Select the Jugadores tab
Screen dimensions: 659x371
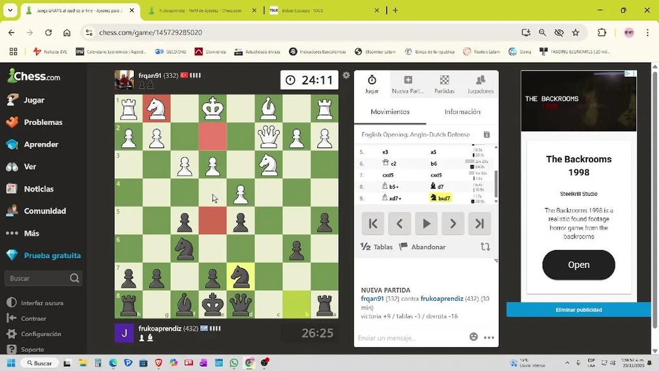tap(480, 83)
